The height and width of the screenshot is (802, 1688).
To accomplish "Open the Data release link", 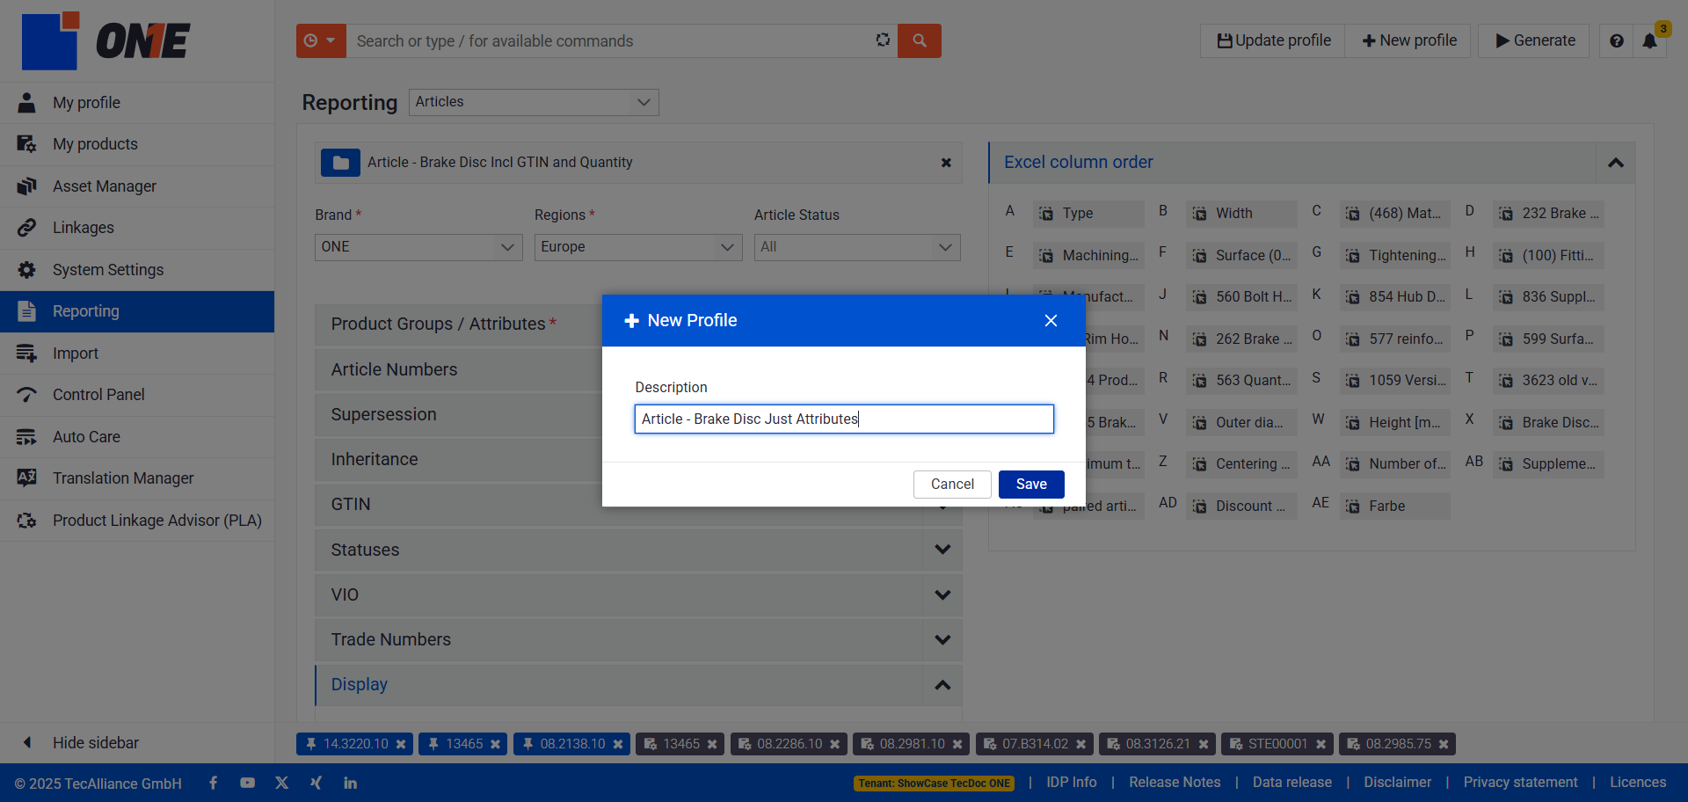I will tap(1291, 783).
